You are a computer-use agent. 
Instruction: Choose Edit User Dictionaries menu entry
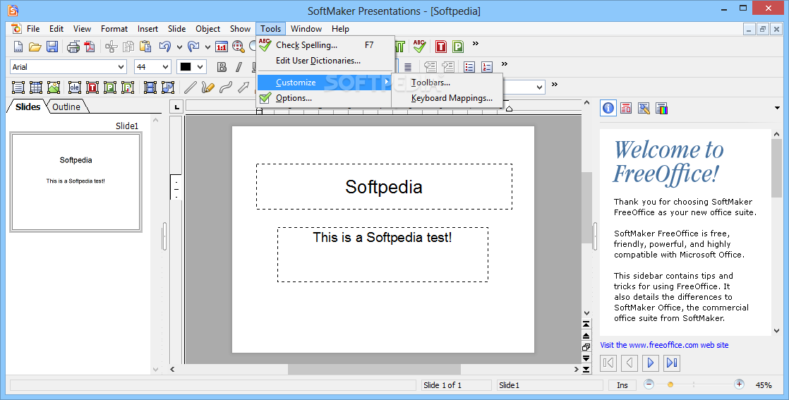click(325, 61)
